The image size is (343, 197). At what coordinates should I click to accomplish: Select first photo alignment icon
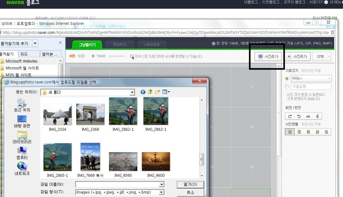[x=290, y=132]
